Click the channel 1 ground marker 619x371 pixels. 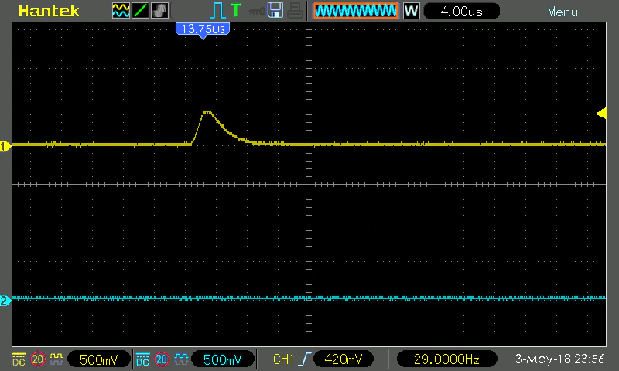(5, 147)
